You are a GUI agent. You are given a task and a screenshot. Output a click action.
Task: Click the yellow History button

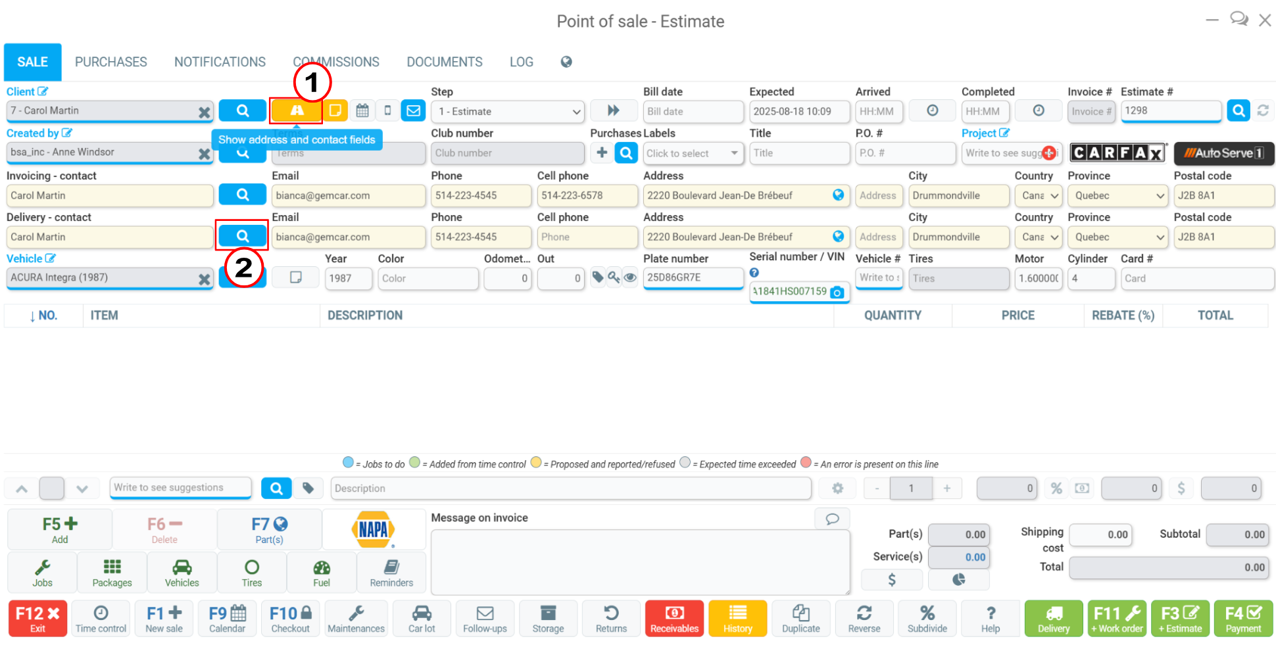point(737,619)
